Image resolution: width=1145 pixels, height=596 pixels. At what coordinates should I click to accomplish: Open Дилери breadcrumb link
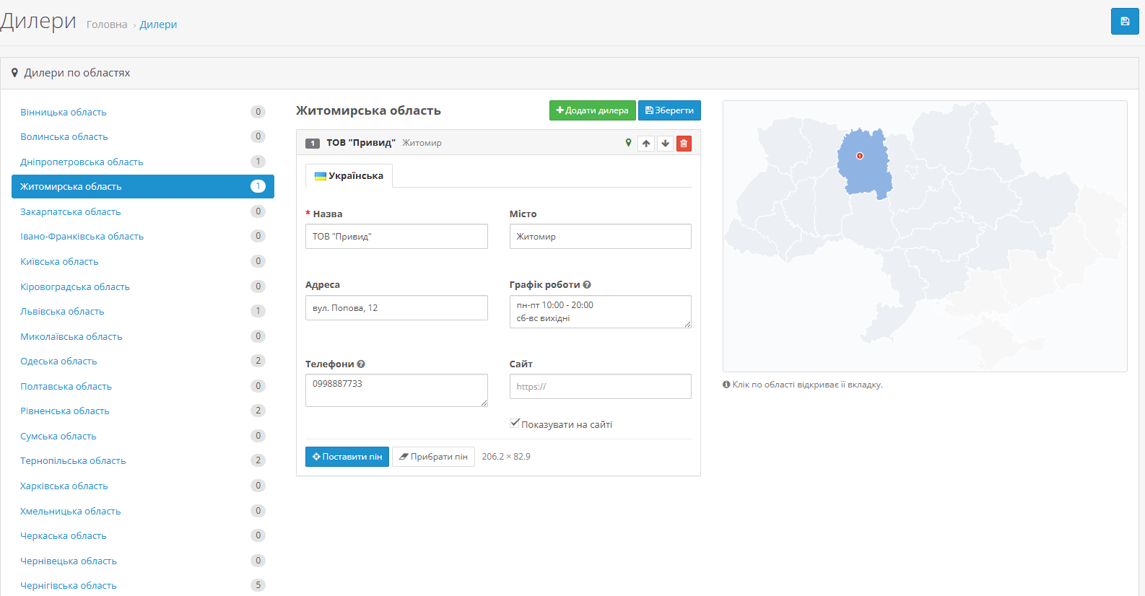point(158,25)
